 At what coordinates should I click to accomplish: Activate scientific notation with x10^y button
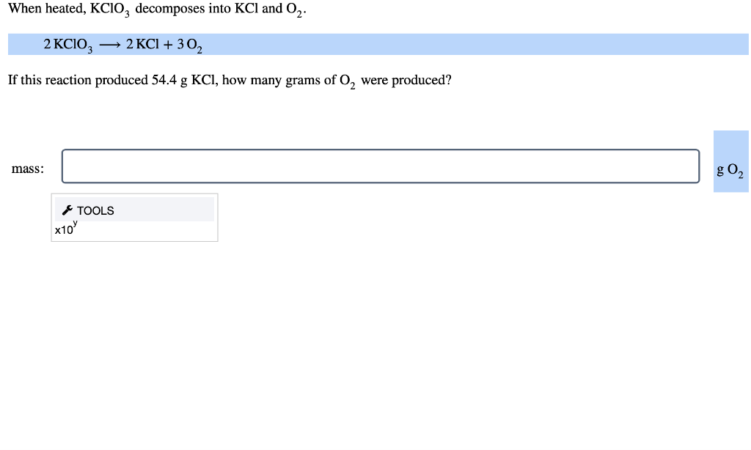(65, 228)
